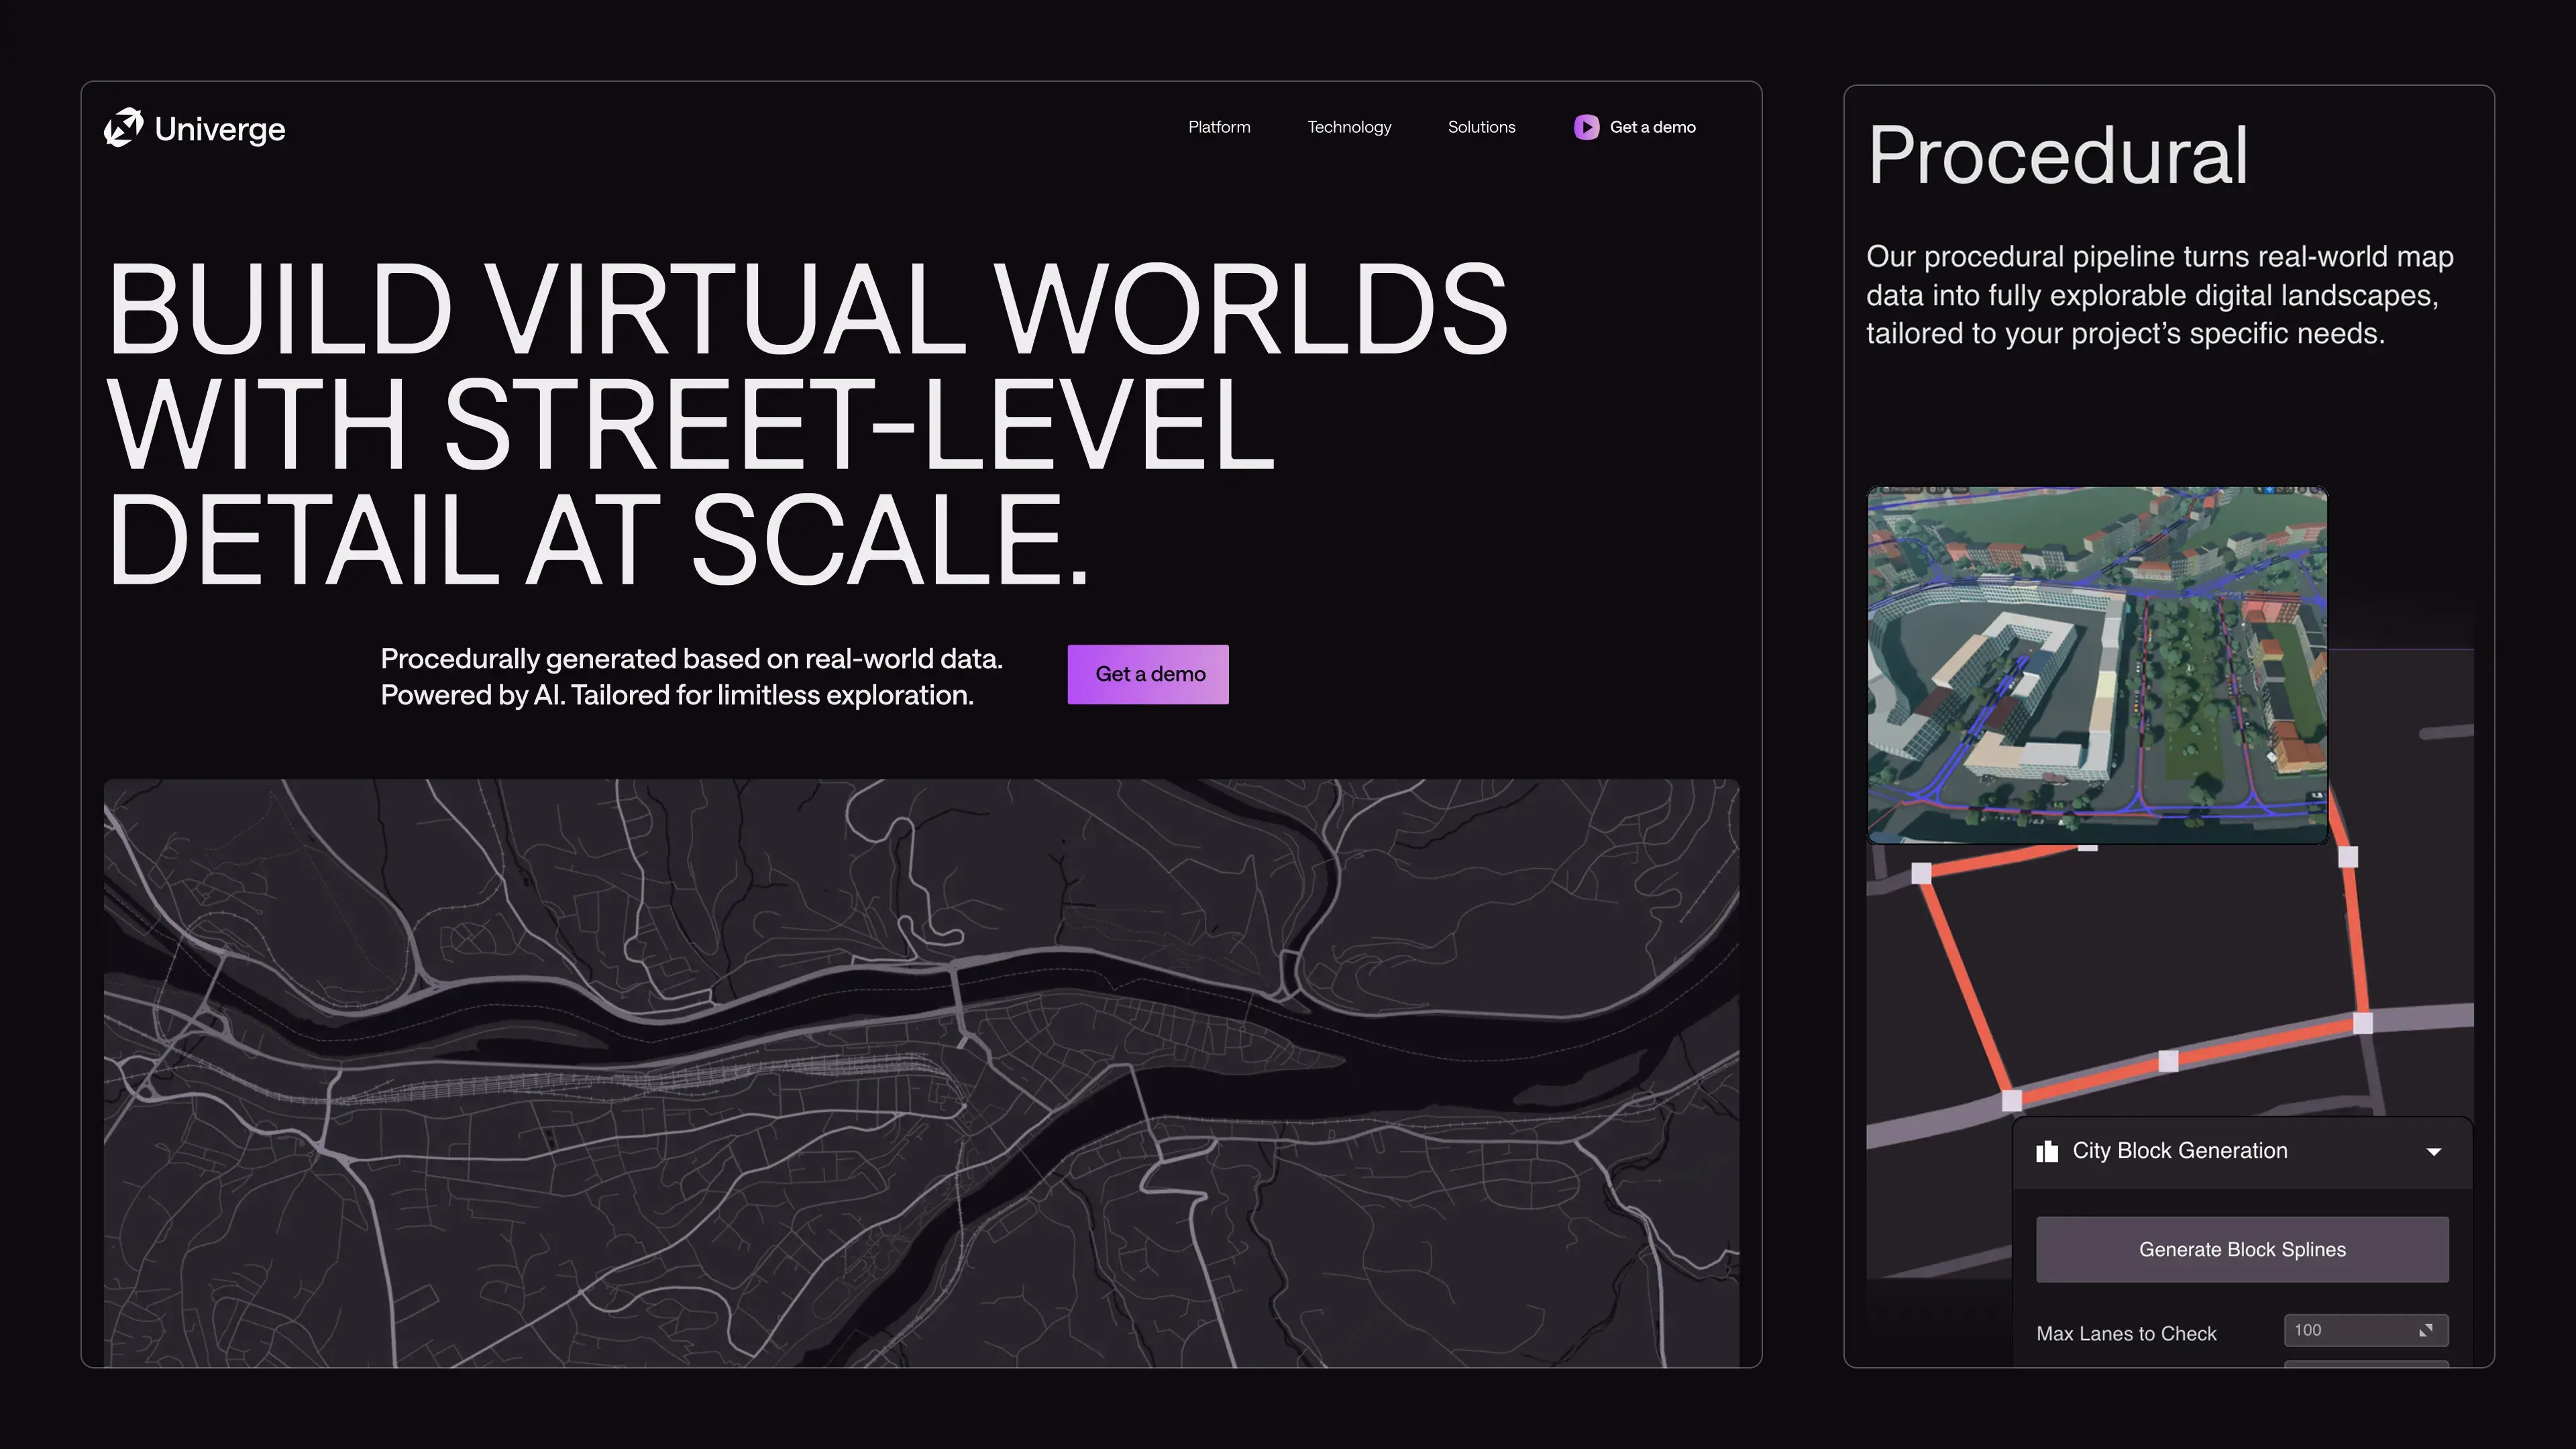2576x1449 pixels.
Task: Select the bottom-left spline handle of the red block
Action: coord(2012,1101)
